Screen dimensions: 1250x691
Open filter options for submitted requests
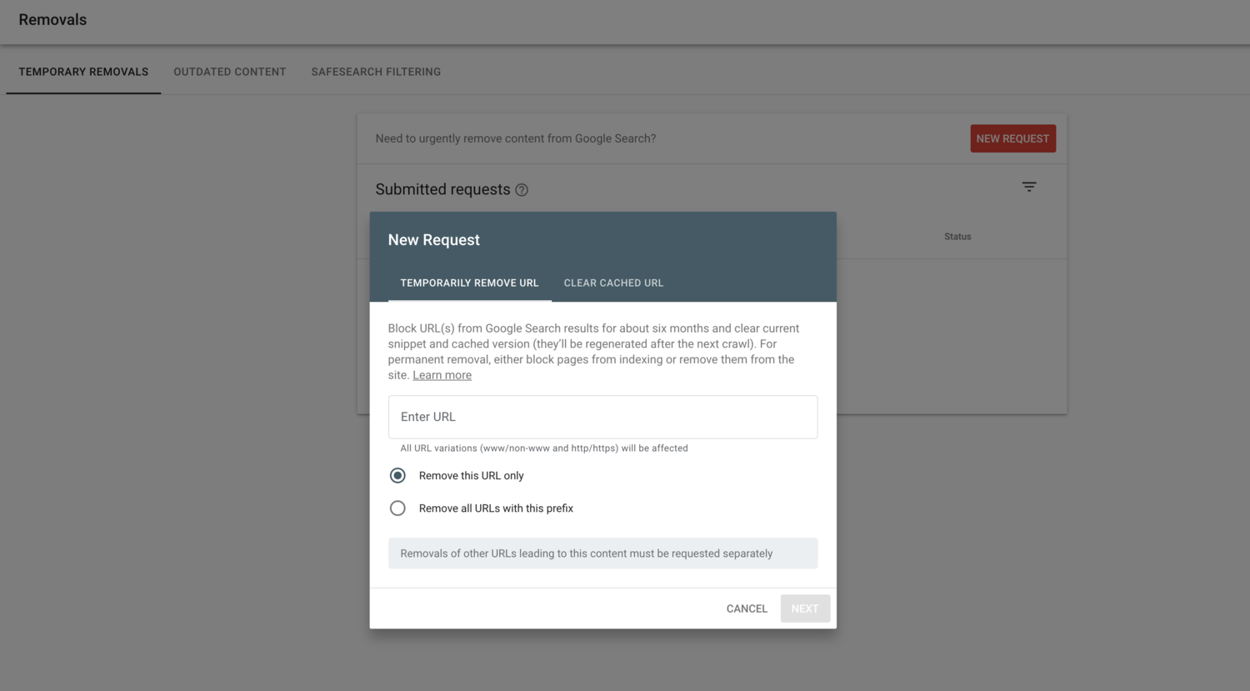(1029, 187)
